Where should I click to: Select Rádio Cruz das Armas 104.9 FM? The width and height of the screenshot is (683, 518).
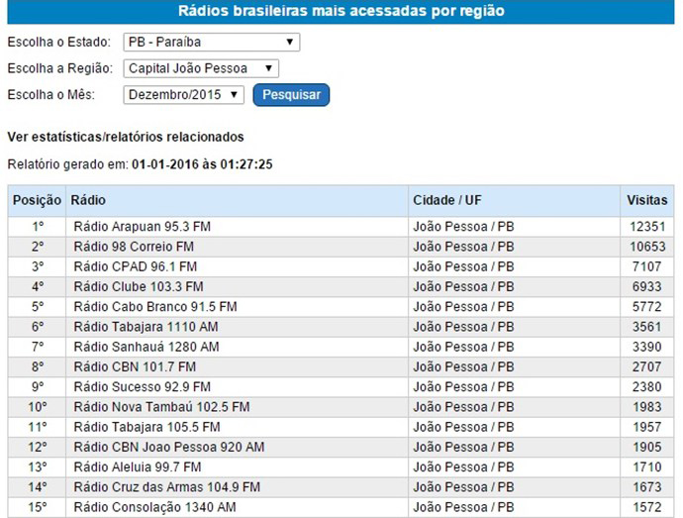167,487
